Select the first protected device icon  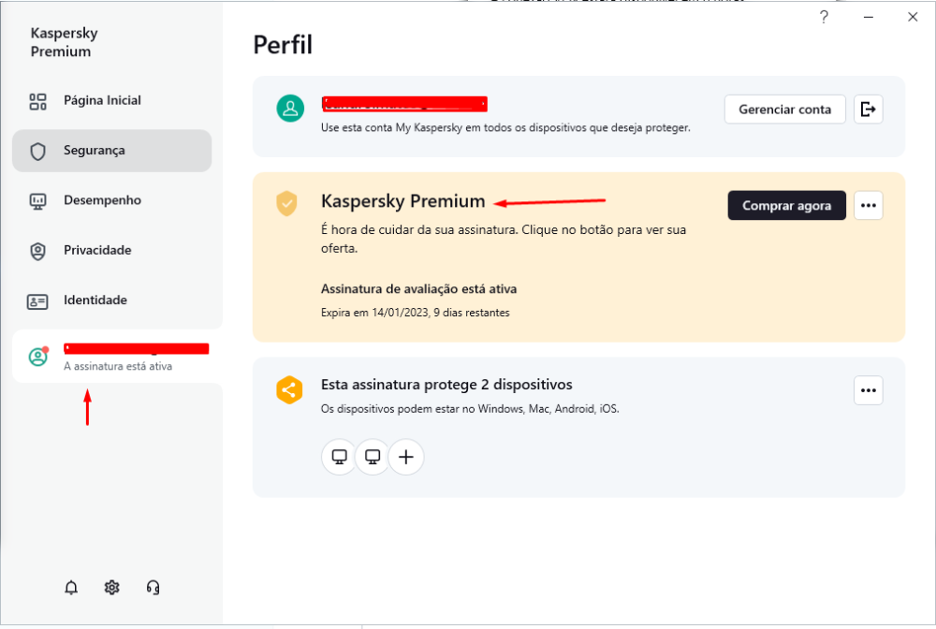[x=339, y=457]
